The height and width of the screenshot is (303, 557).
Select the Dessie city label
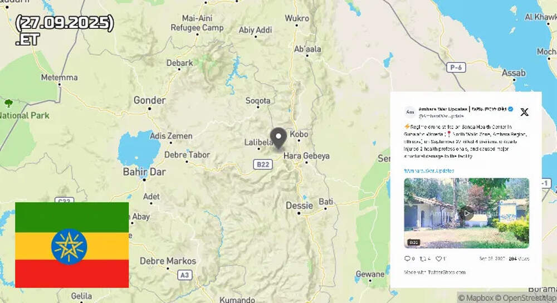300,206
